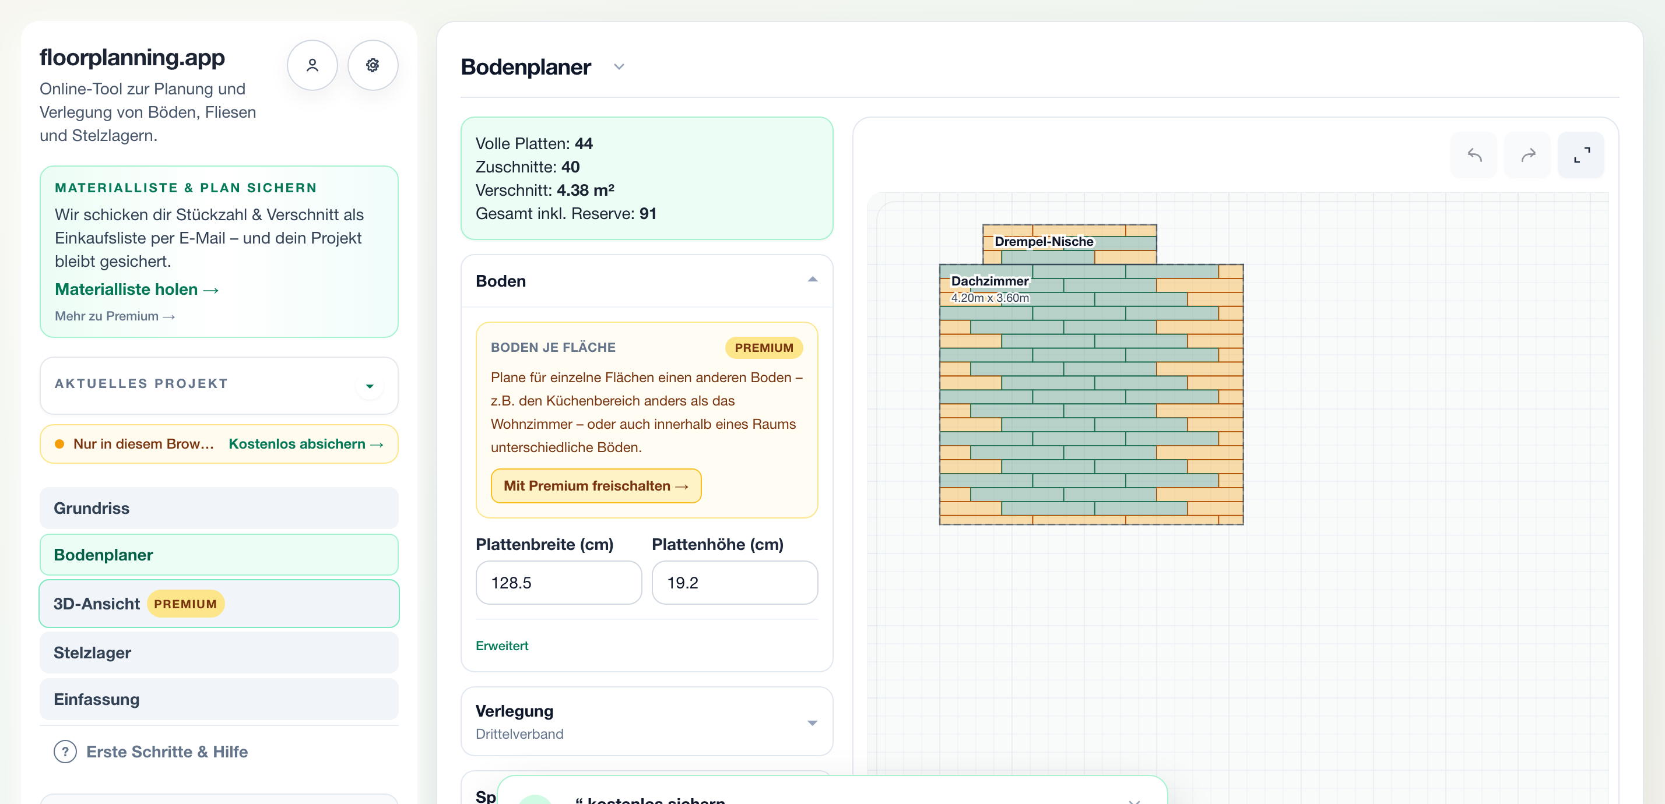Click Mit Premium freischalten button
The image size is (1665, 804).
point(596,486)
